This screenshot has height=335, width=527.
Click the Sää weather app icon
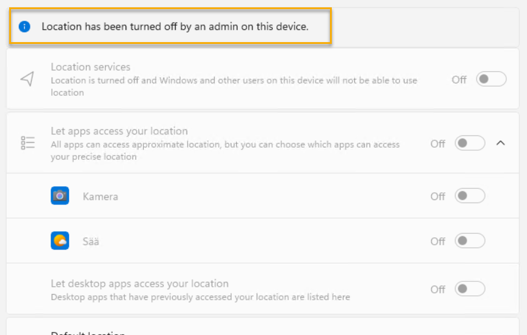point(60,241)
